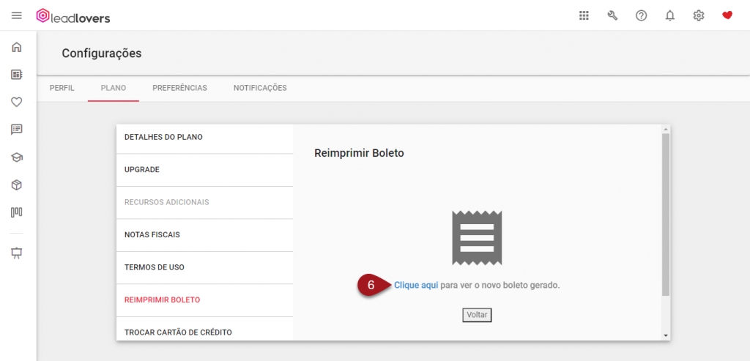Screen dimensions: 750x361
Task: Click the scrollbar down arrow
Action: (x=665, y=335)
